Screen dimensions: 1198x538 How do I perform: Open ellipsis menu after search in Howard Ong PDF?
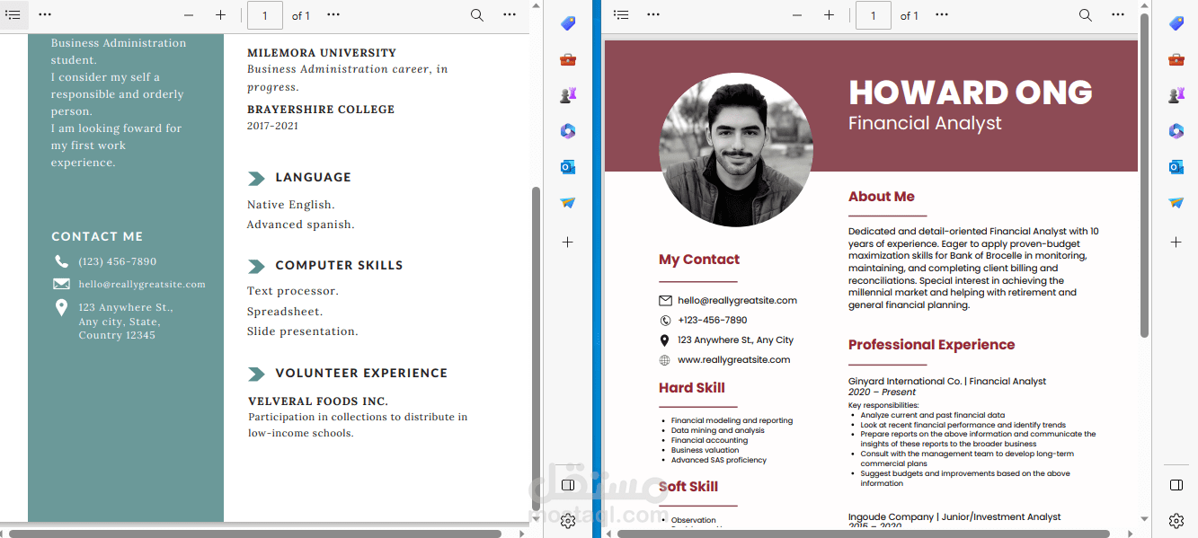(1118, 15)
